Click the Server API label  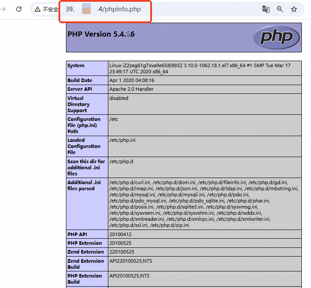(x=80, y=89)
